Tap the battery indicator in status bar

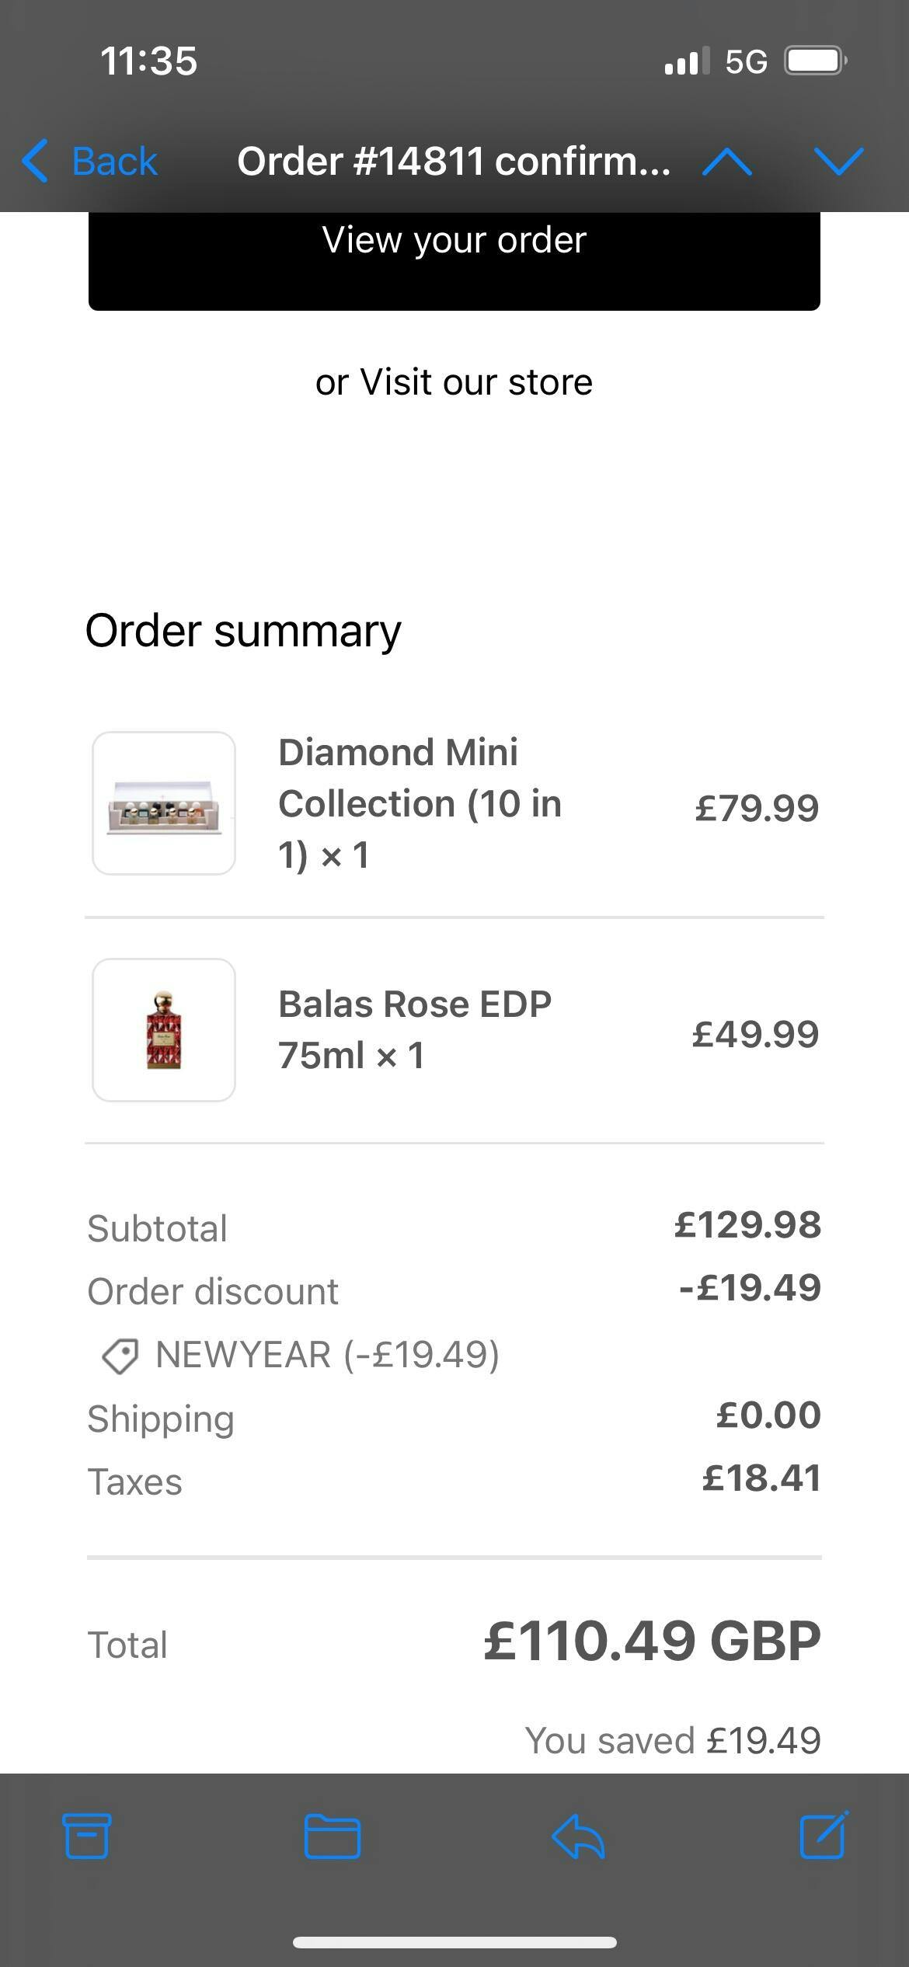[814, 61]
